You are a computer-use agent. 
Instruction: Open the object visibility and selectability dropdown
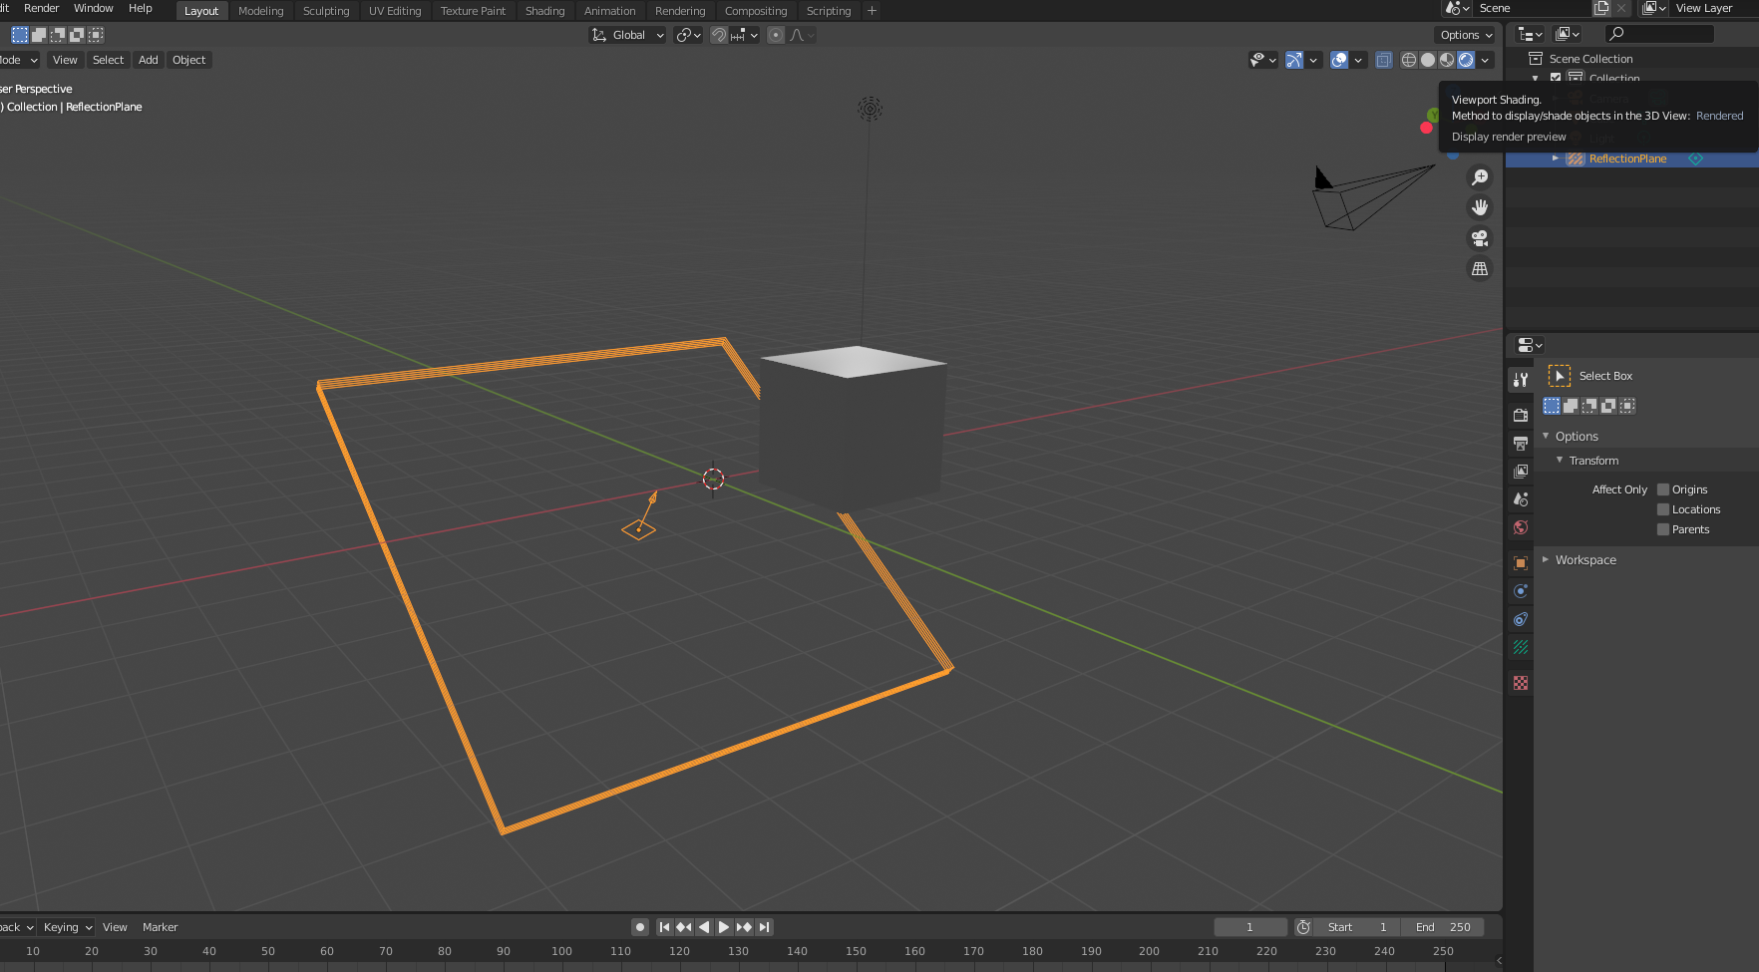[x=1263, y=60]
